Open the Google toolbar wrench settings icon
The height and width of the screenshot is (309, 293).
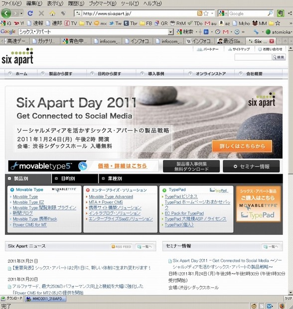tap(256, 32)
